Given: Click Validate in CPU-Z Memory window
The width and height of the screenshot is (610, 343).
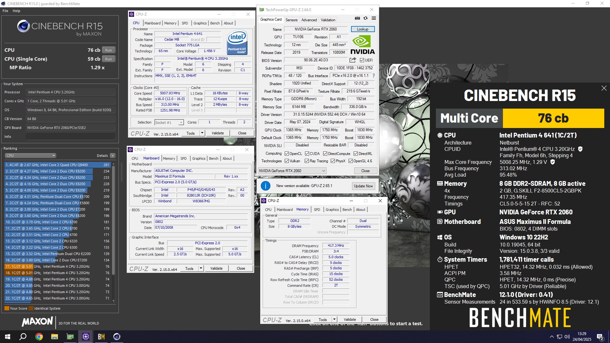Looking at the screenshot, I should (349, 319).
